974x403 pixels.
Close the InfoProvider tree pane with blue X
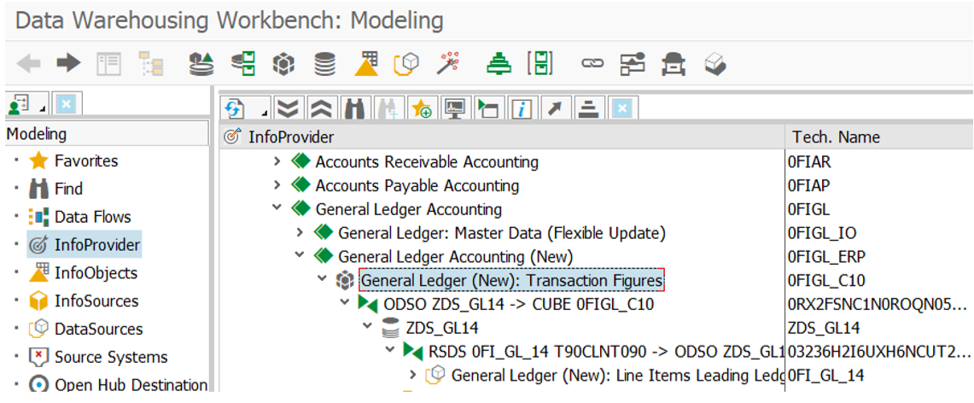tap(621, 108)
